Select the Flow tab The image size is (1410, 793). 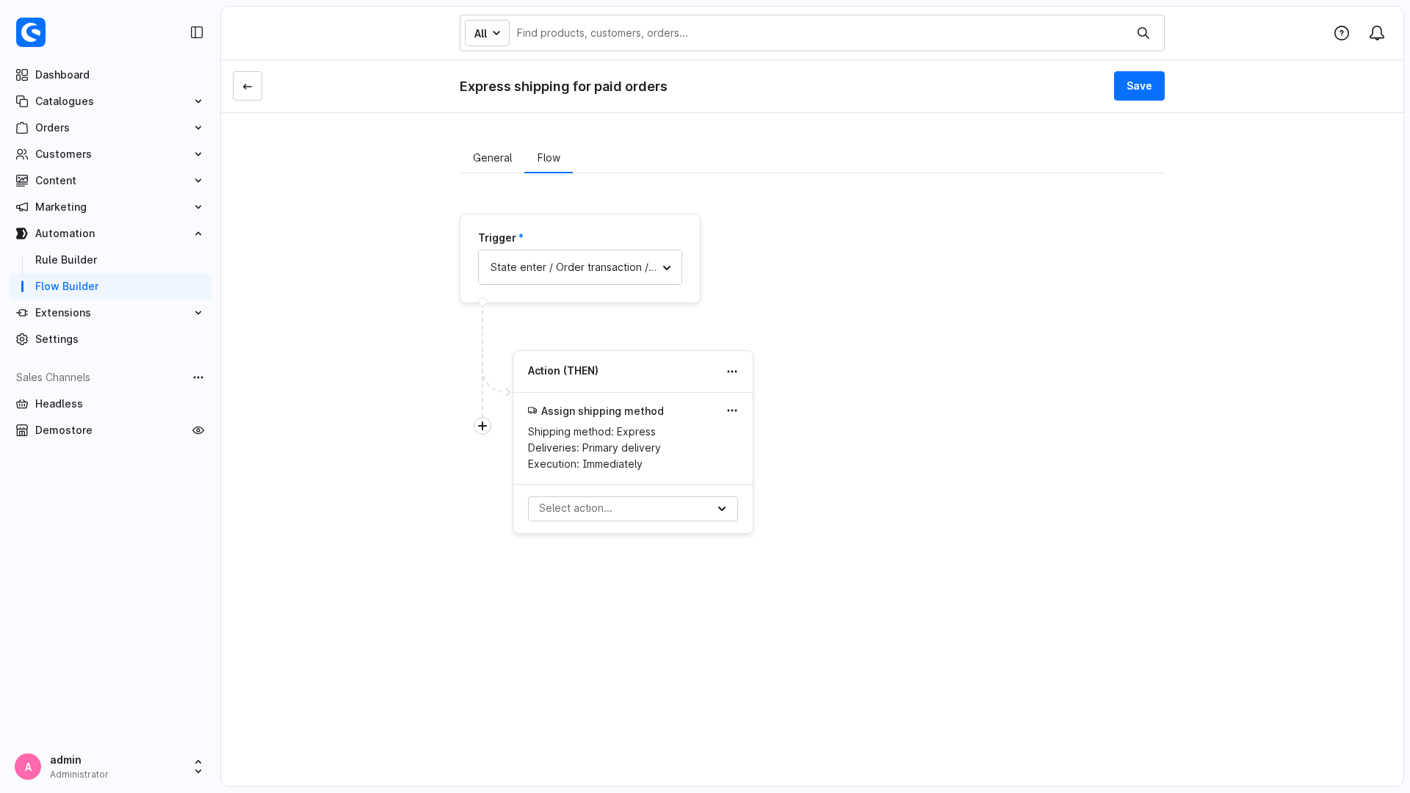click(549, 158)
